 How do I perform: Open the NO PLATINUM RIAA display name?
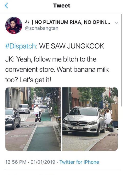click(x=68, y=22)
